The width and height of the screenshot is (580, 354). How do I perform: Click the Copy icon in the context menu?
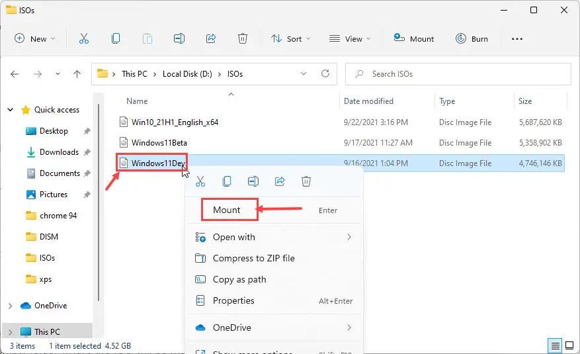point(227,181)
